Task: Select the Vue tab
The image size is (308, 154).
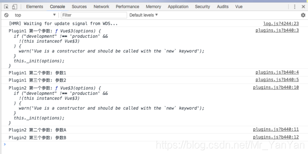Action: click(x=238, y=7)
